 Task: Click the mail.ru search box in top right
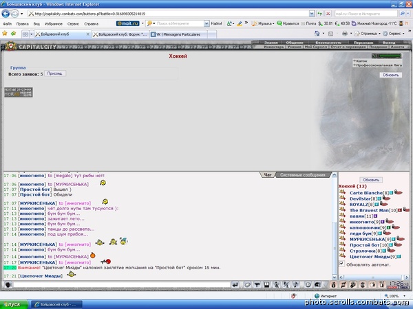(x=366, y=14)
